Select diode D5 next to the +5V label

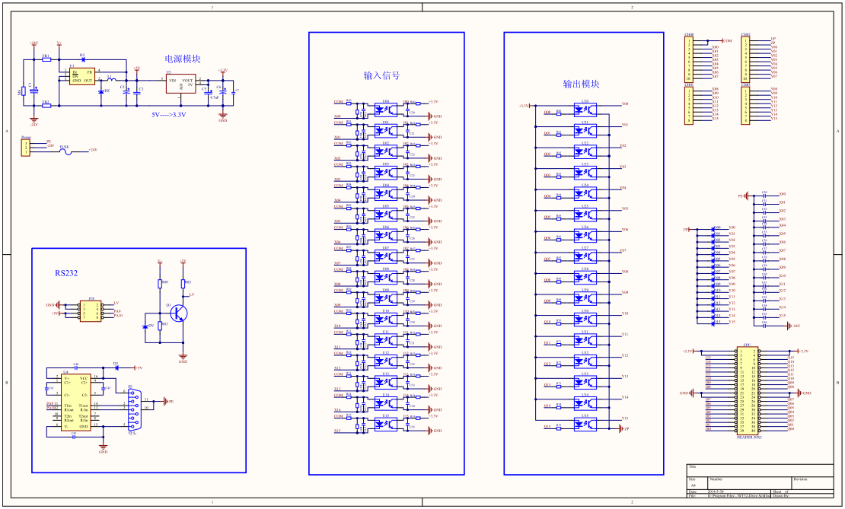(116, 368)
